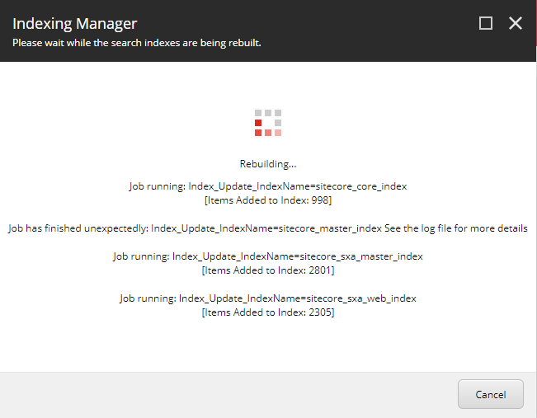Maximize the Indexing Manager dialog
The image size is (537, 418).
point(486,23)
